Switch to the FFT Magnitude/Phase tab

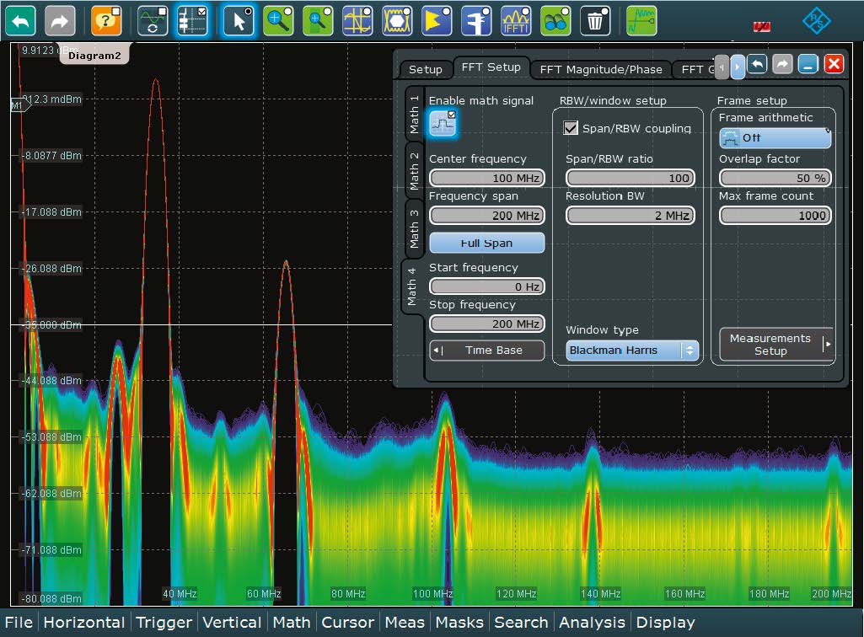pos(601,70)
